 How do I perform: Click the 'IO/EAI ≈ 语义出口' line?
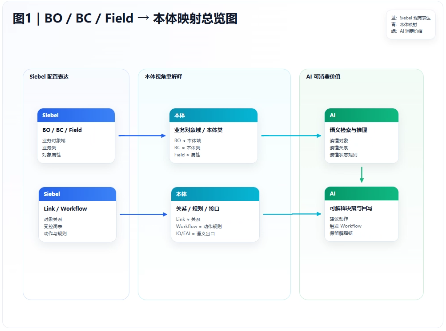tap(196, 233)
